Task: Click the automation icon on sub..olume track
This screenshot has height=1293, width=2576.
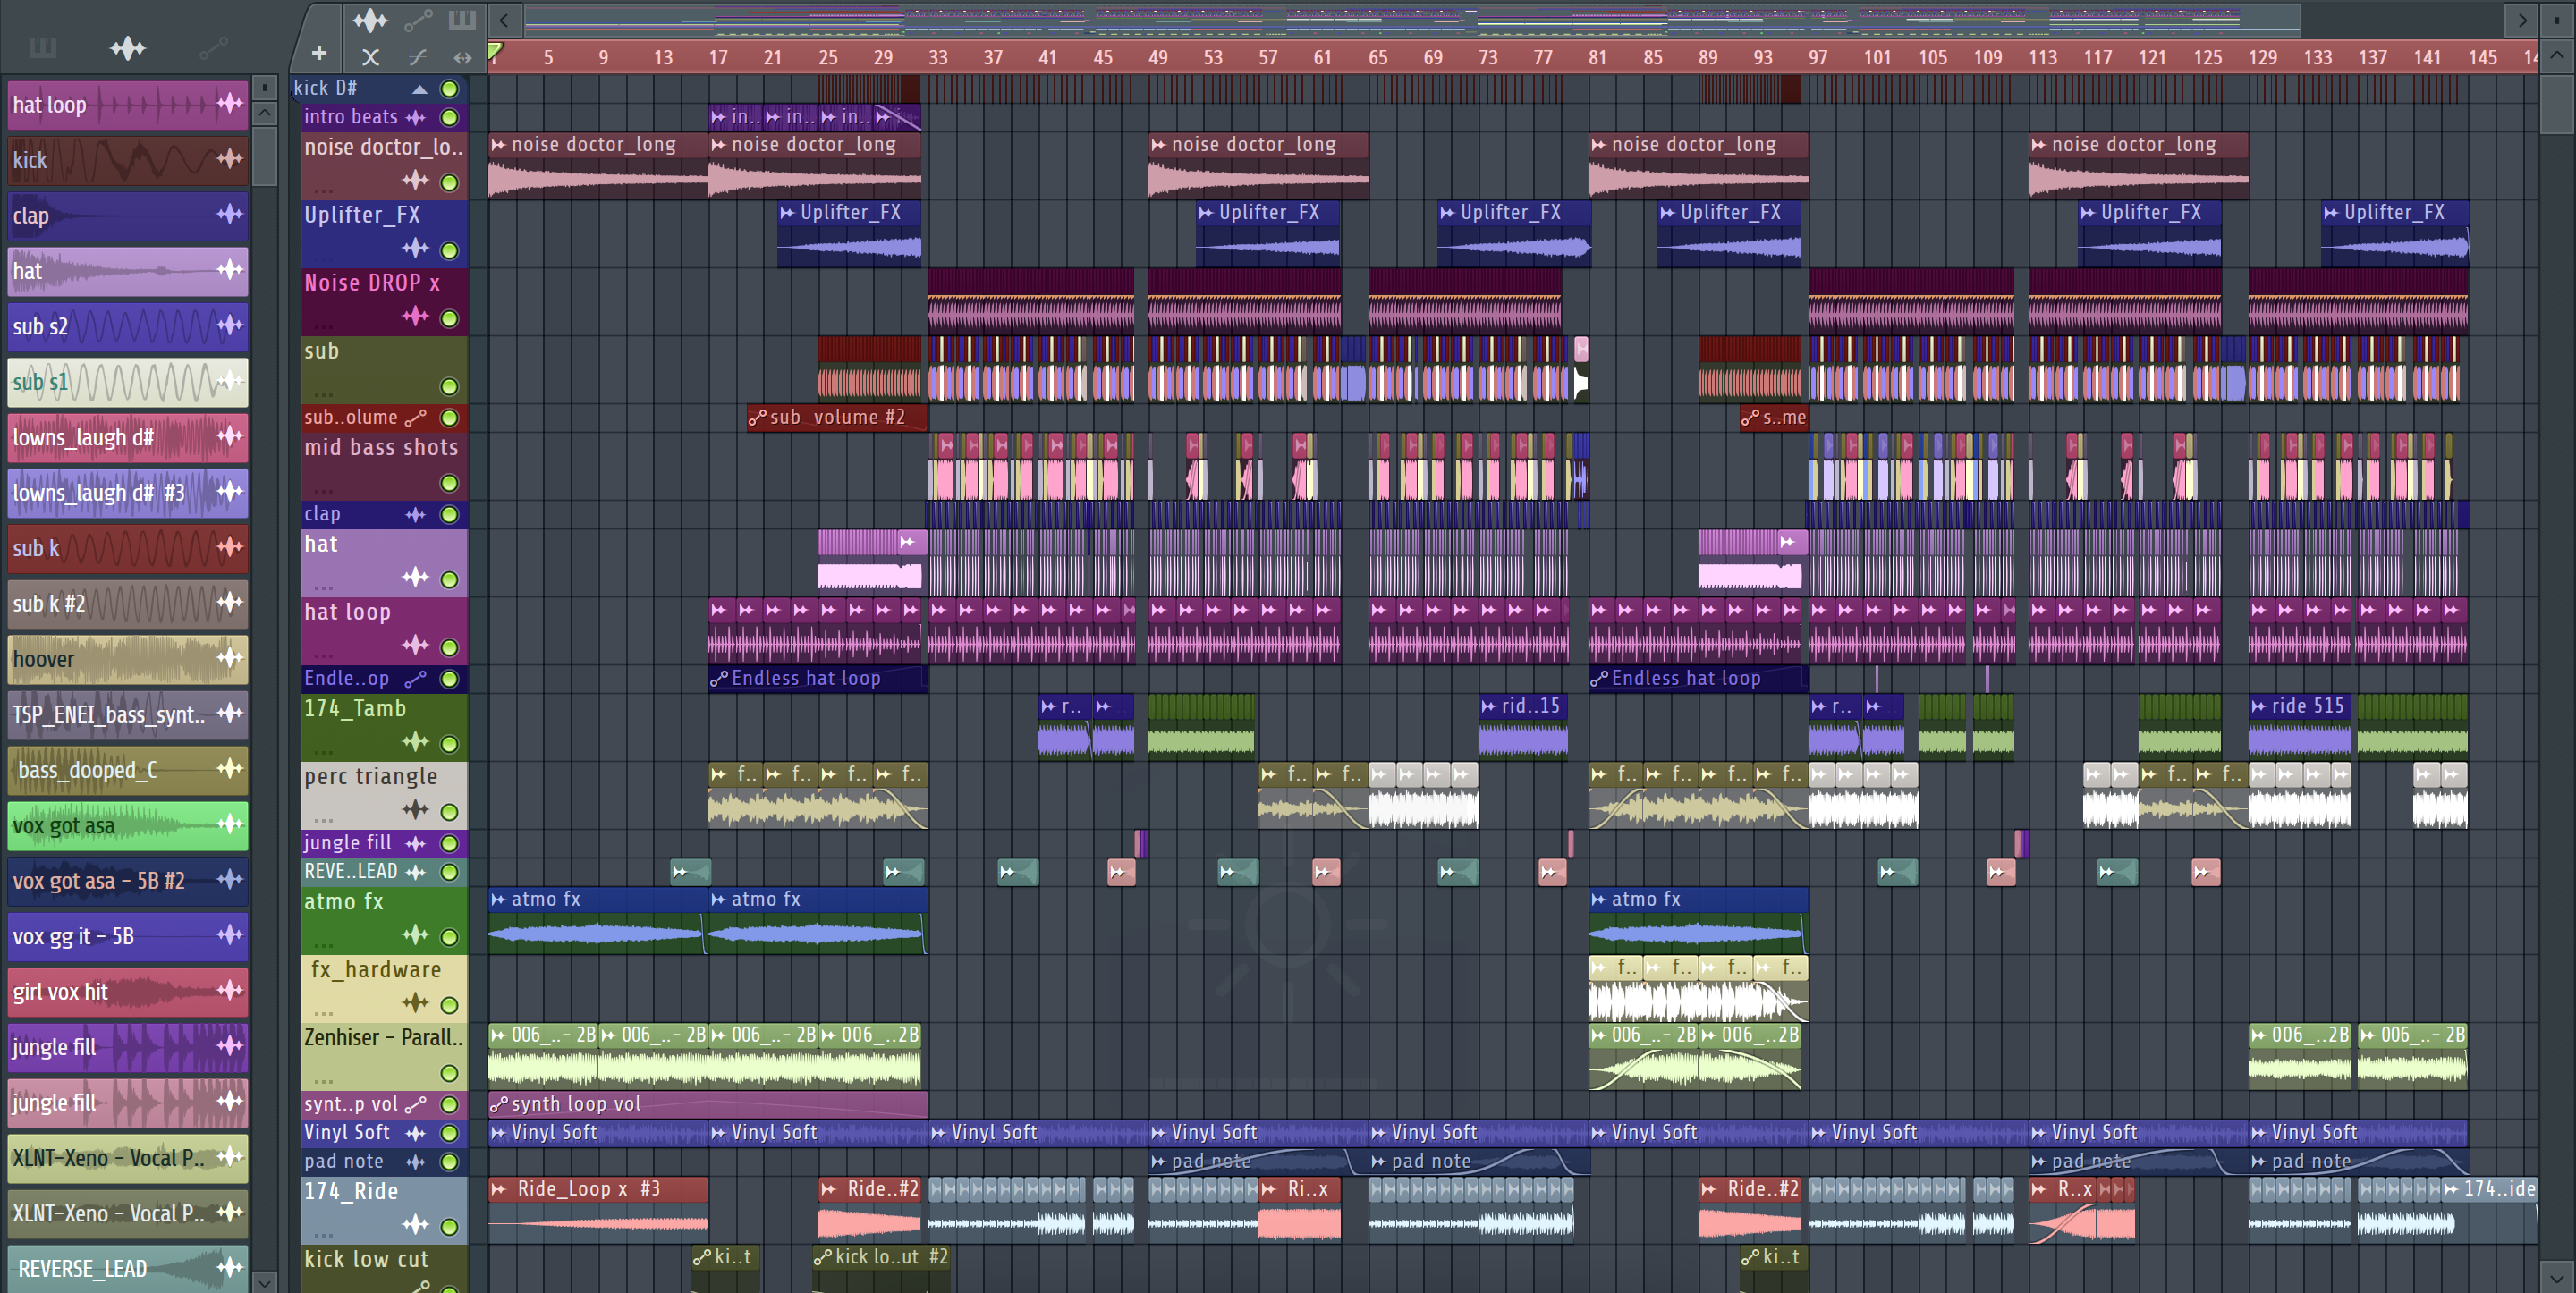Action: click(416, 417)
